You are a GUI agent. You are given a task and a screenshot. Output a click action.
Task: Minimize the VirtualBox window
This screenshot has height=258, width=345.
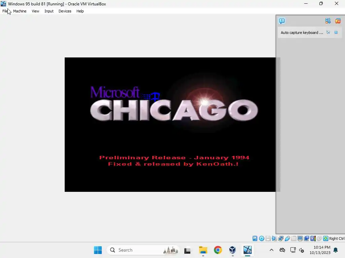point(306,4)
